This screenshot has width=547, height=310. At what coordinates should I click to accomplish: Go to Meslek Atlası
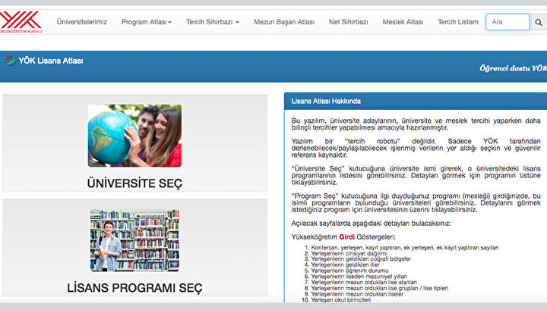403,22
